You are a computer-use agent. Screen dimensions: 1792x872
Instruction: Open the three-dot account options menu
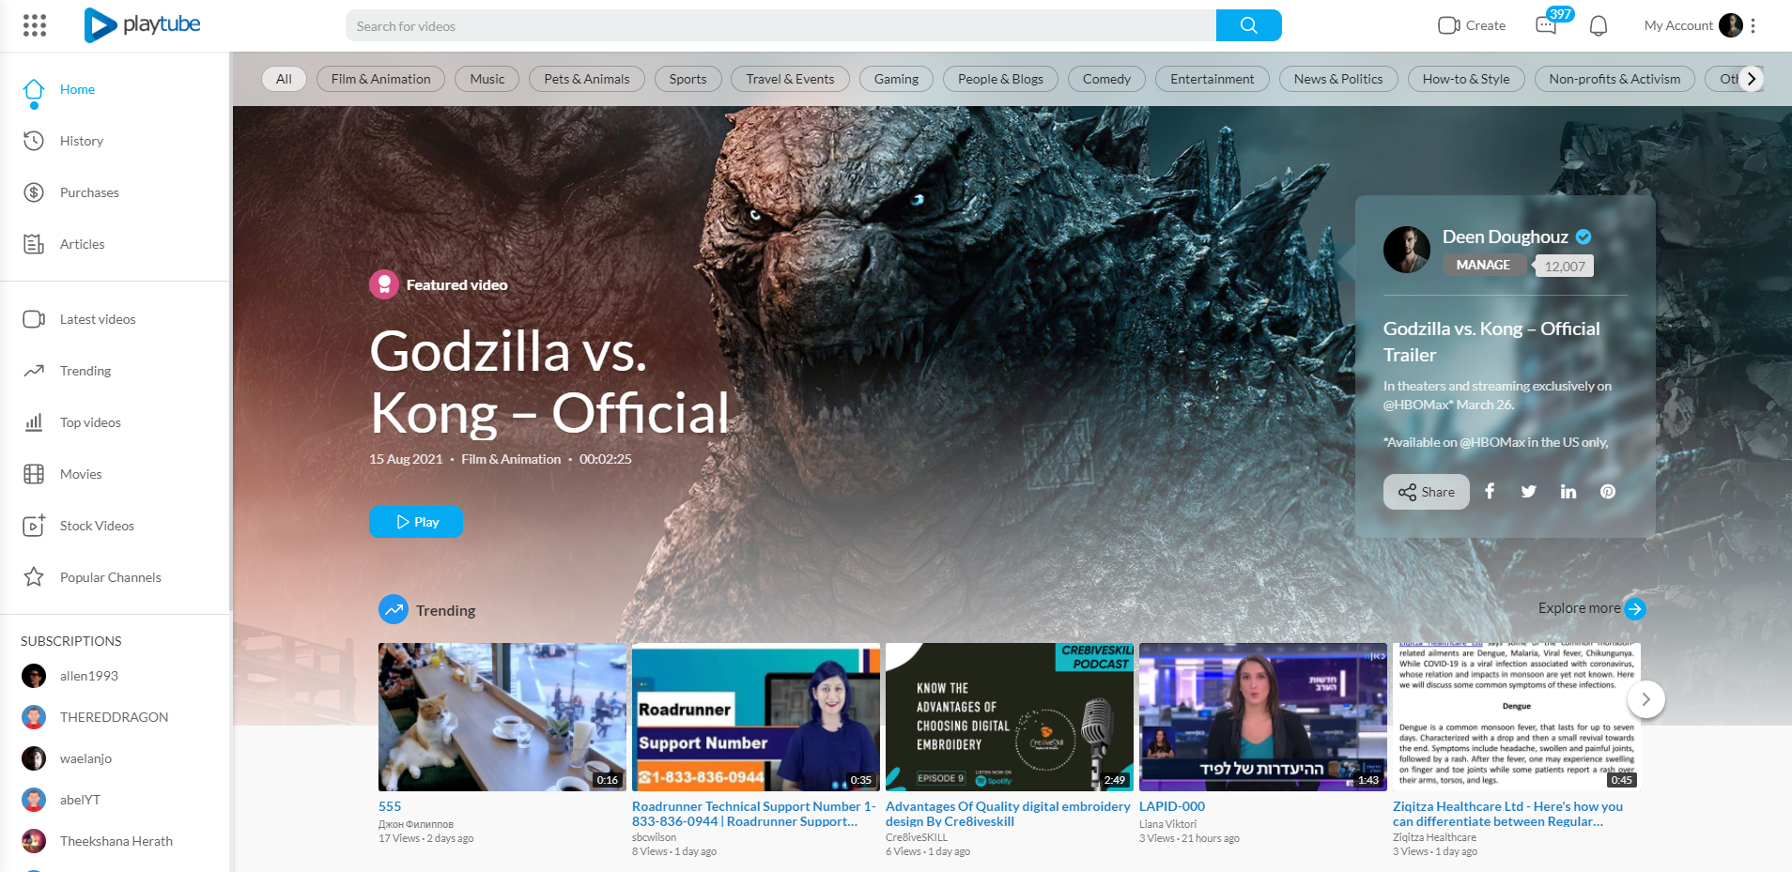click(x=1753, y=25)
